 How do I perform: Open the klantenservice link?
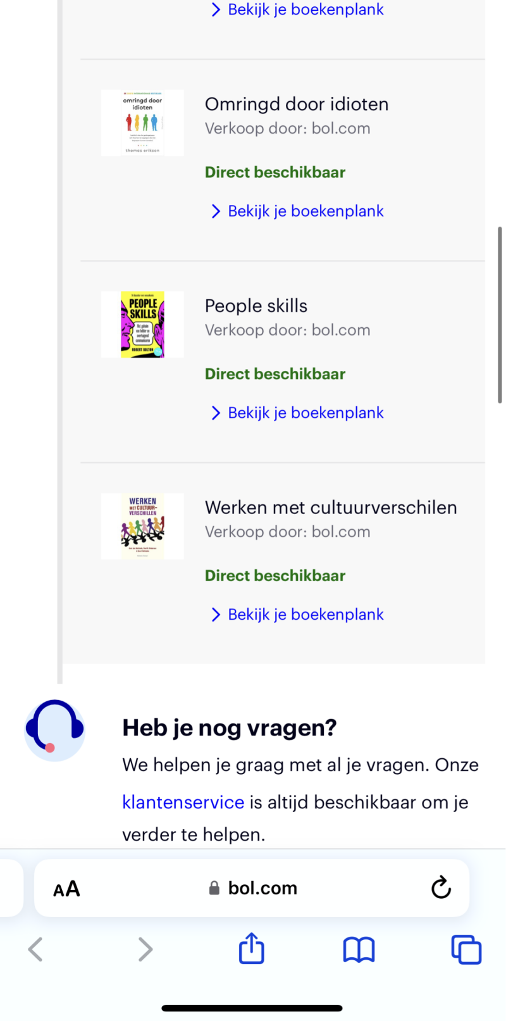(x=183, y=802)
